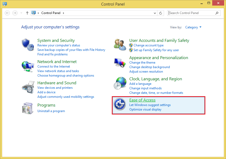Click Review your computer's status
The image size is (226, 159).
click(59, 45)
